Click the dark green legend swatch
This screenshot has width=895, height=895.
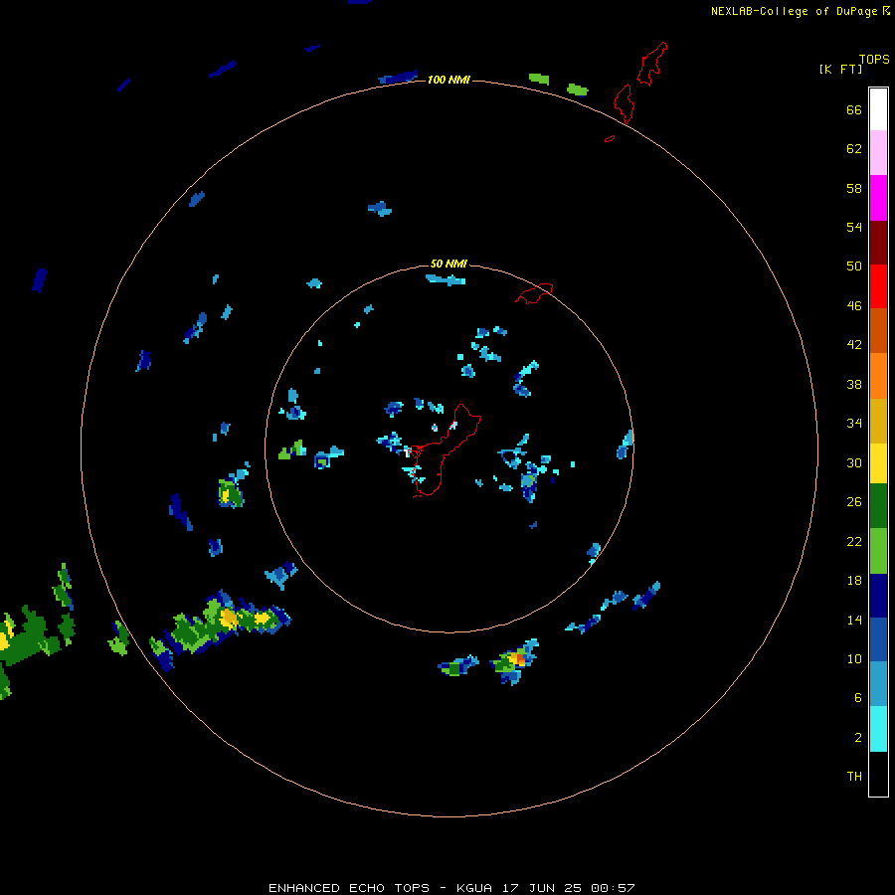(x=878, y=506)
